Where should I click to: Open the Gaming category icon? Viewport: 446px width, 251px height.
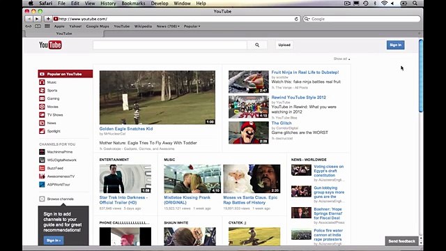(42, 98)
